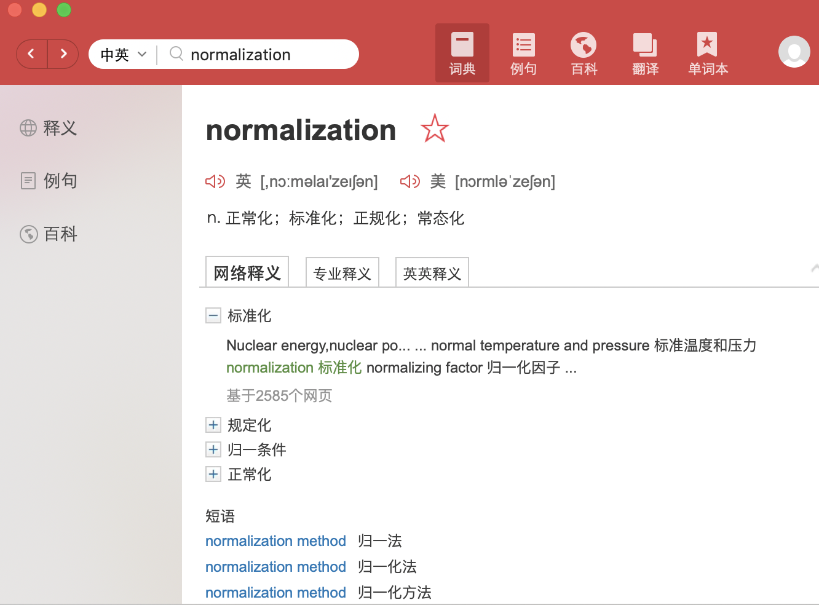Switch to the 专业释义 tab
This screenshot has width=819, height=605.
pos(342,272)
